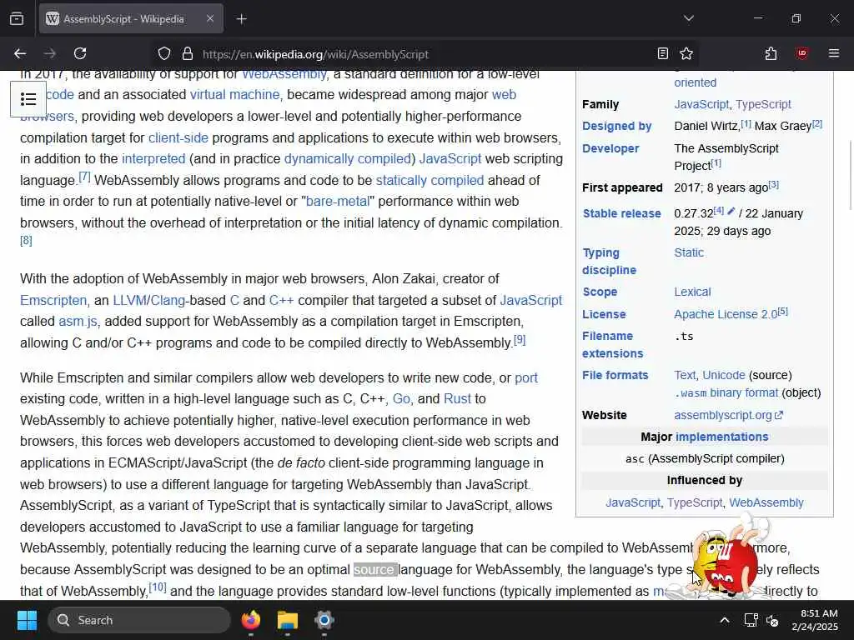Image resolution: width=854 pixels, height=640 pixels.
Task: Open the LLVM link
Action: point(129,300)
